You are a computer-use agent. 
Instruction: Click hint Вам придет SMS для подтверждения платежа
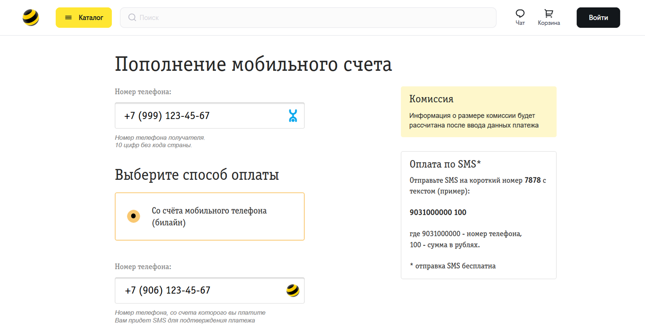point(185,320)
